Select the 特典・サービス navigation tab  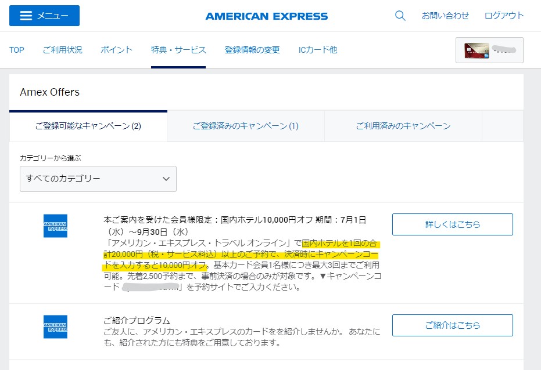178,50
